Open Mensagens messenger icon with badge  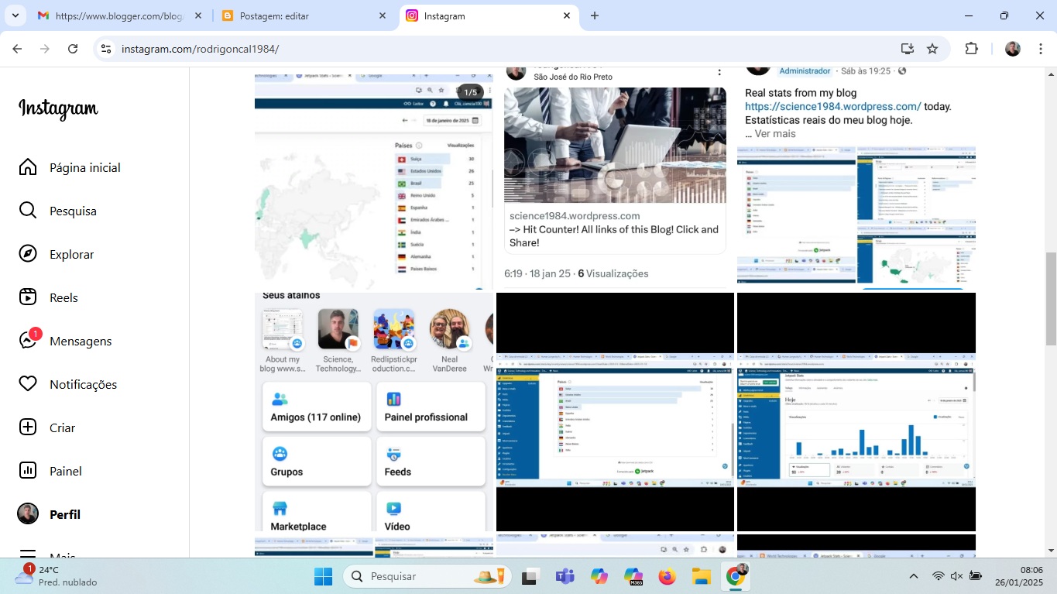28,341
